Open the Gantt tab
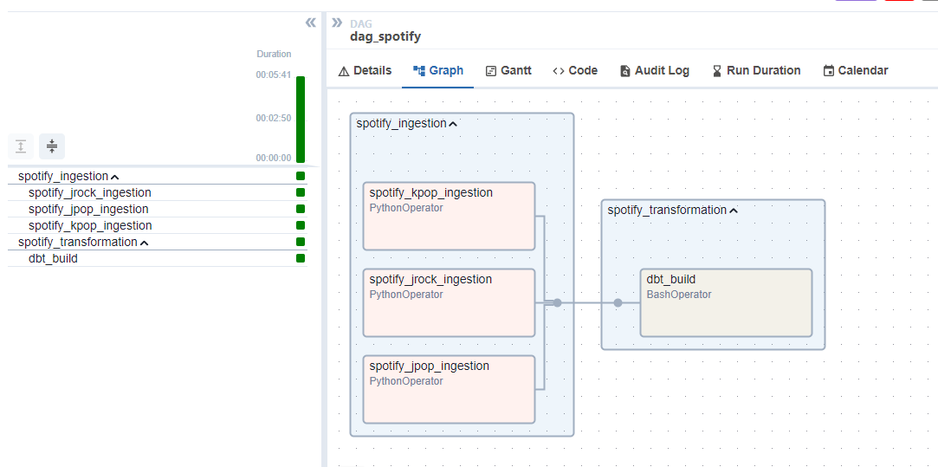 (508, 71)
